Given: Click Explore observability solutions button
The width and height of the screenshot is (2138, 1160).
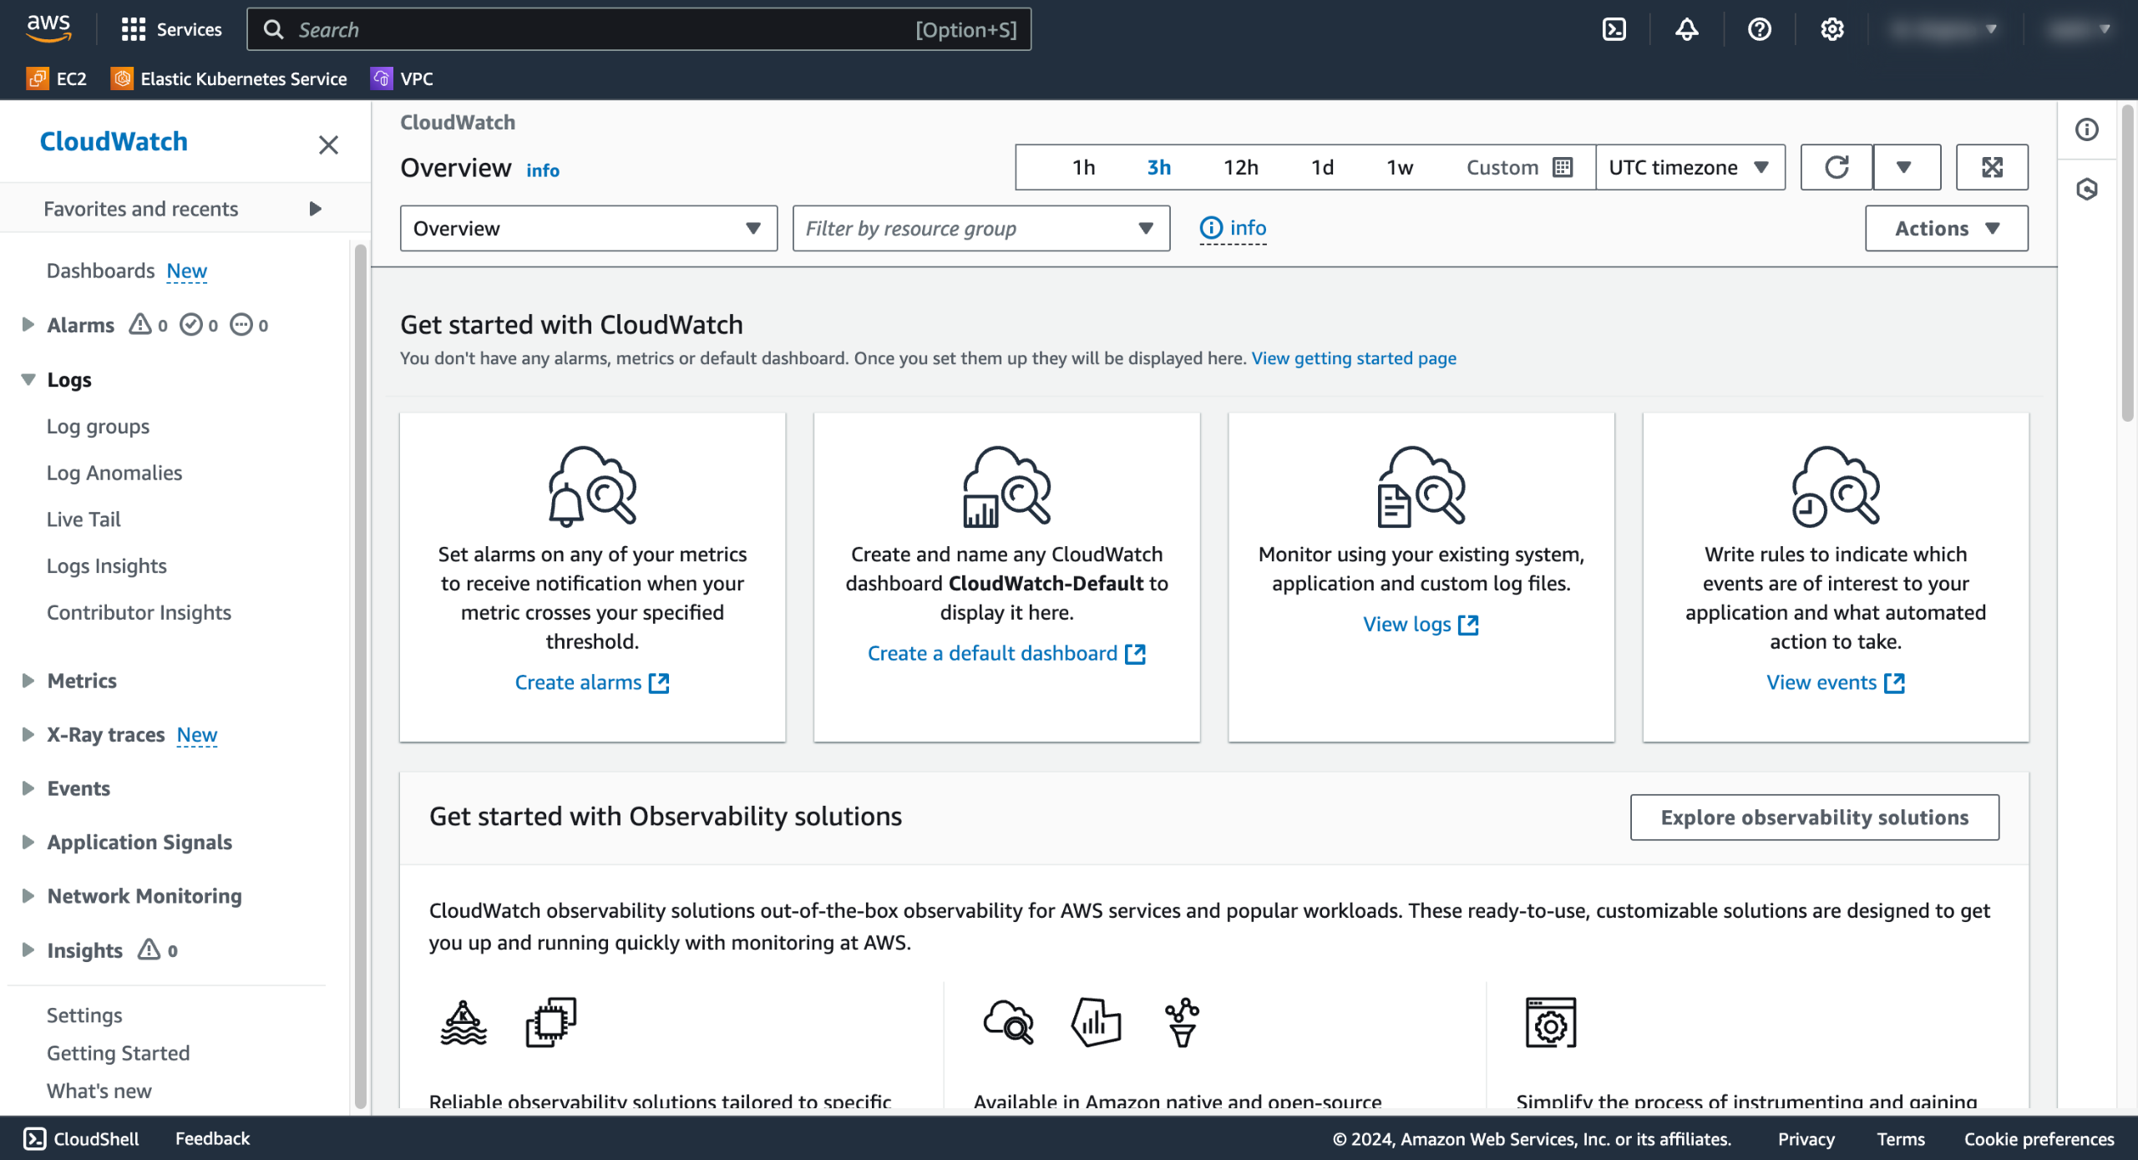Looking at the screenshot, I should [x=1814, y=817].
